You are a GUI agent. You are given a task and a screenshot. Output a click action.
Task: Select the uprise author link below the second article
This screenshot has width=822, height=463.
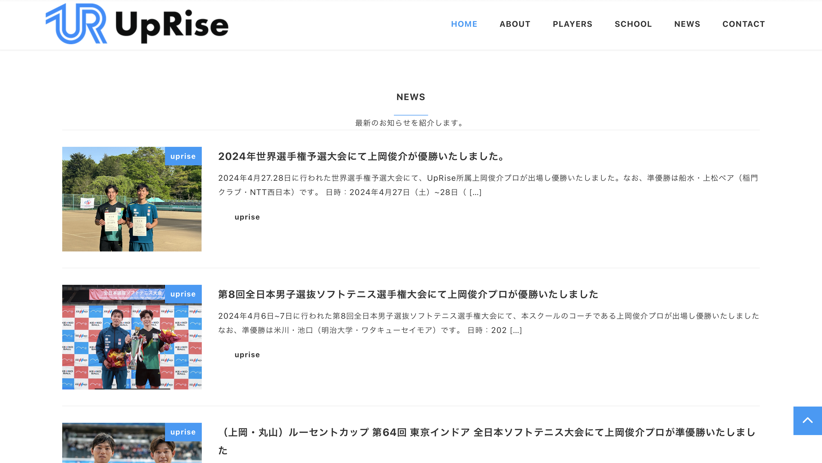click(247, 354)
